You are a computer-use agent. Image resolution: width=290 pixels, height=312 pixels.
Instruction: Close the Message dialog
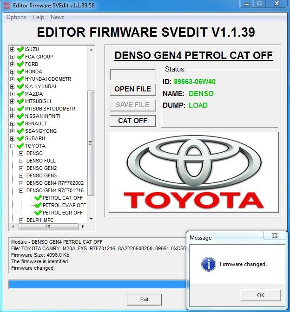(275, 235)
